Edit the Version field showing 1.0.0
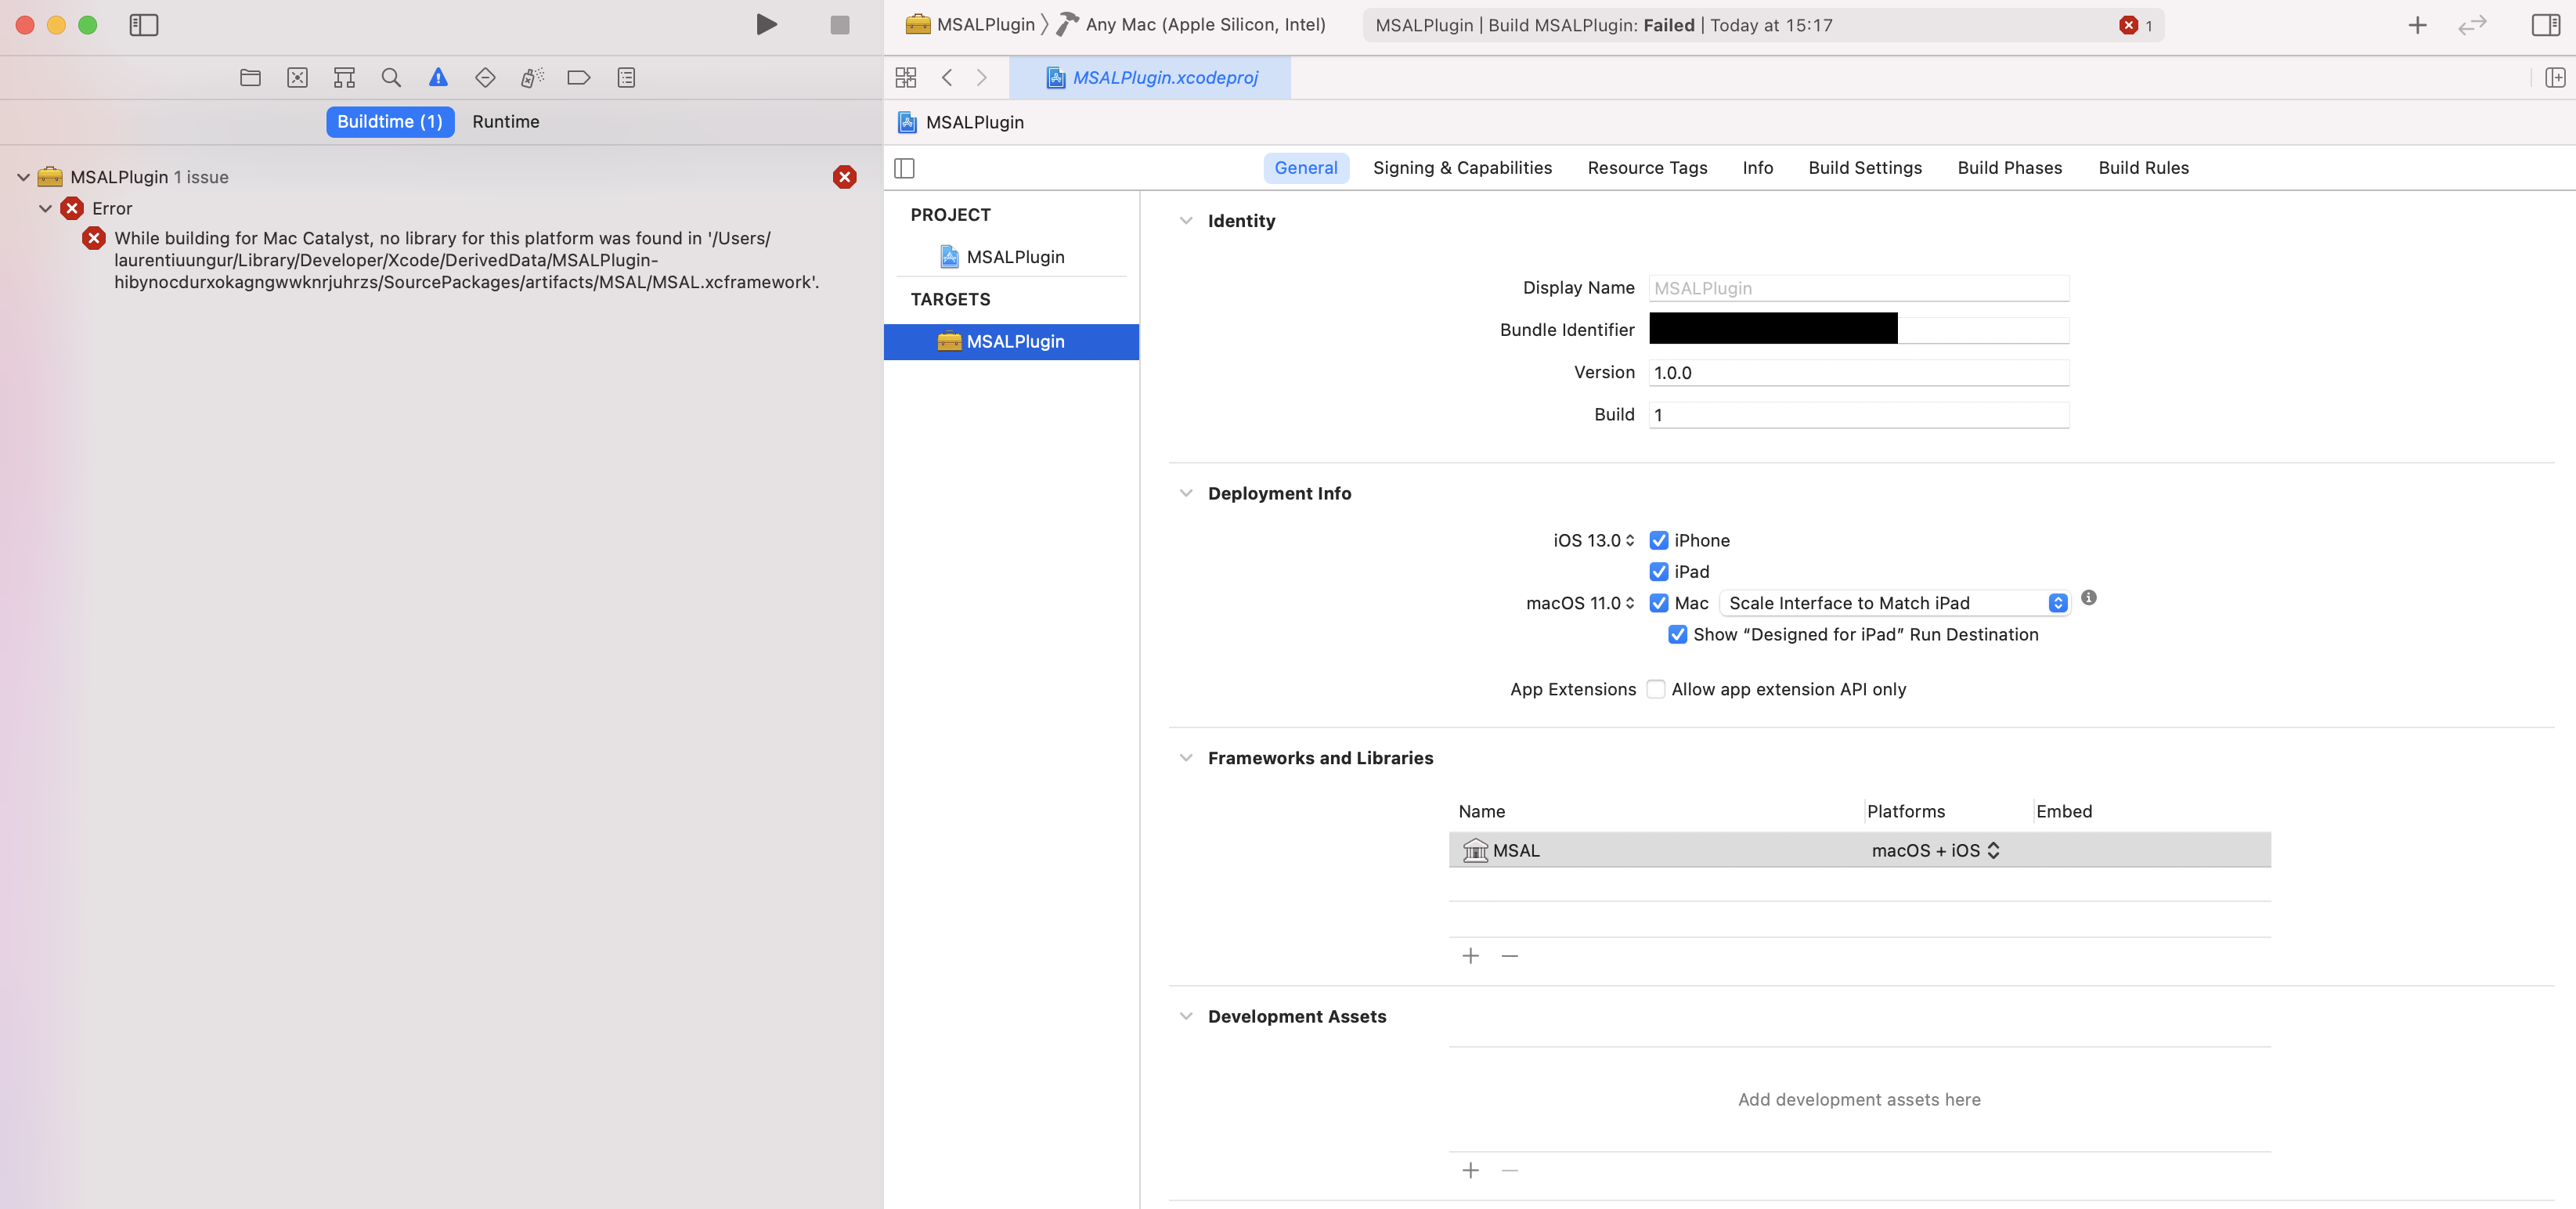The image size is (2576, 1209). click(1858, 372)
